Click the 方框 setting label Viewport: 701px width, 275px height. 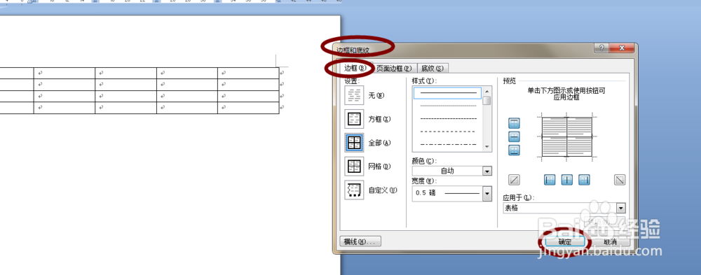pos(379,119)
